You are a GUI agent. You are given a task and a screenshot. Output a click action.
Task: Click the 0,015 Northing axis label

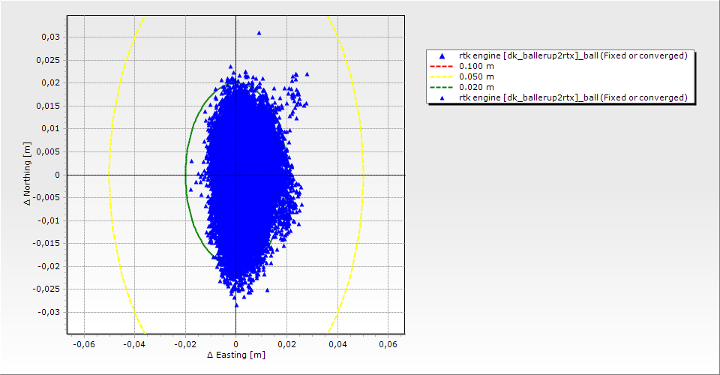click(48, 106)
